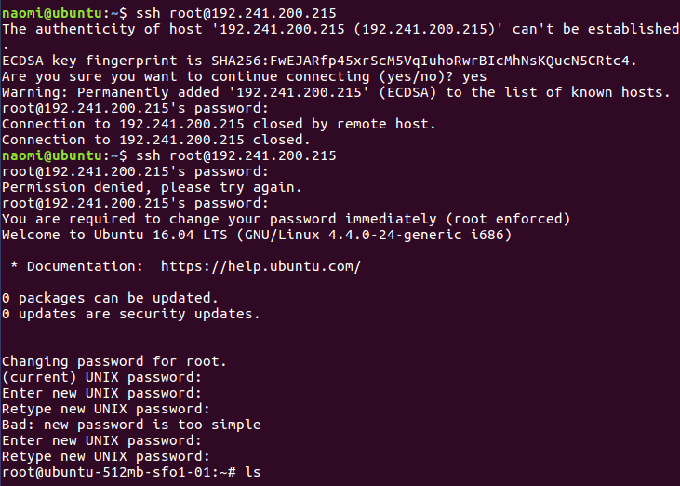Click the second ssh root@192.241.200.215 command

(x=236, y=155)
